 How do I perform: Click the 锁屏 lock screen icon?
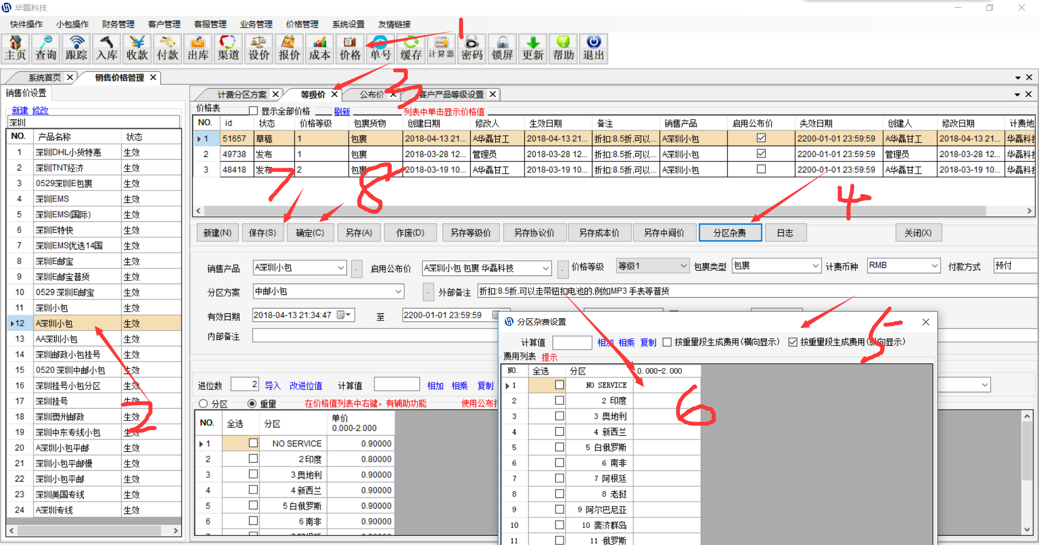coord(502,49)
